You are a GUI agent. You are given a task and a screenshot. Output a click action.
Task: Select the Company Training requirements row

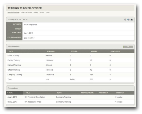(x=70, y=75)
